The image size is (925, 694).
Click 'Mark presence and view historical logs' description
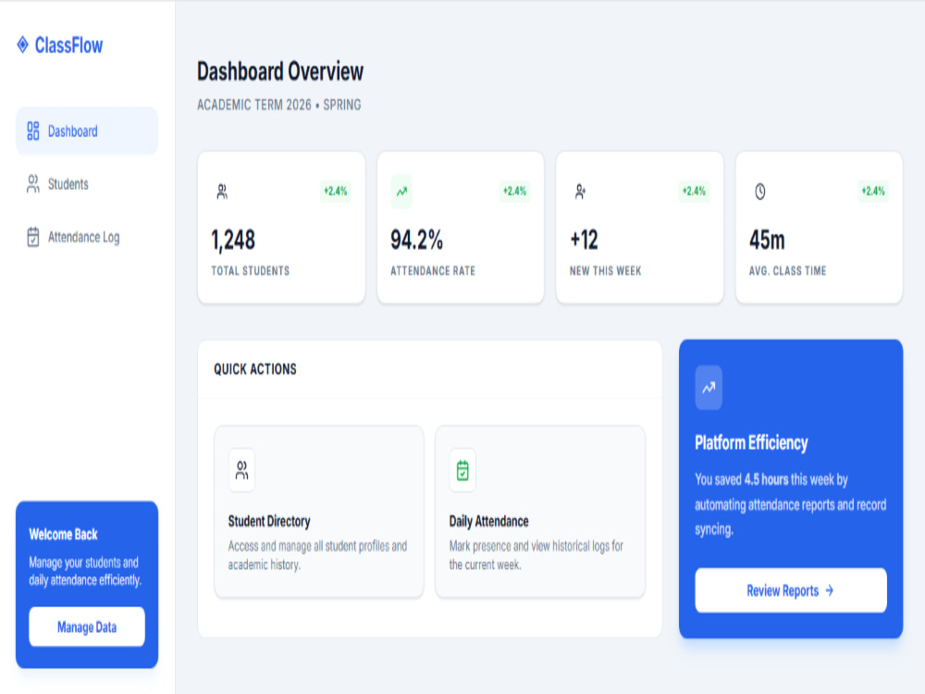click(x=536, y=555)
